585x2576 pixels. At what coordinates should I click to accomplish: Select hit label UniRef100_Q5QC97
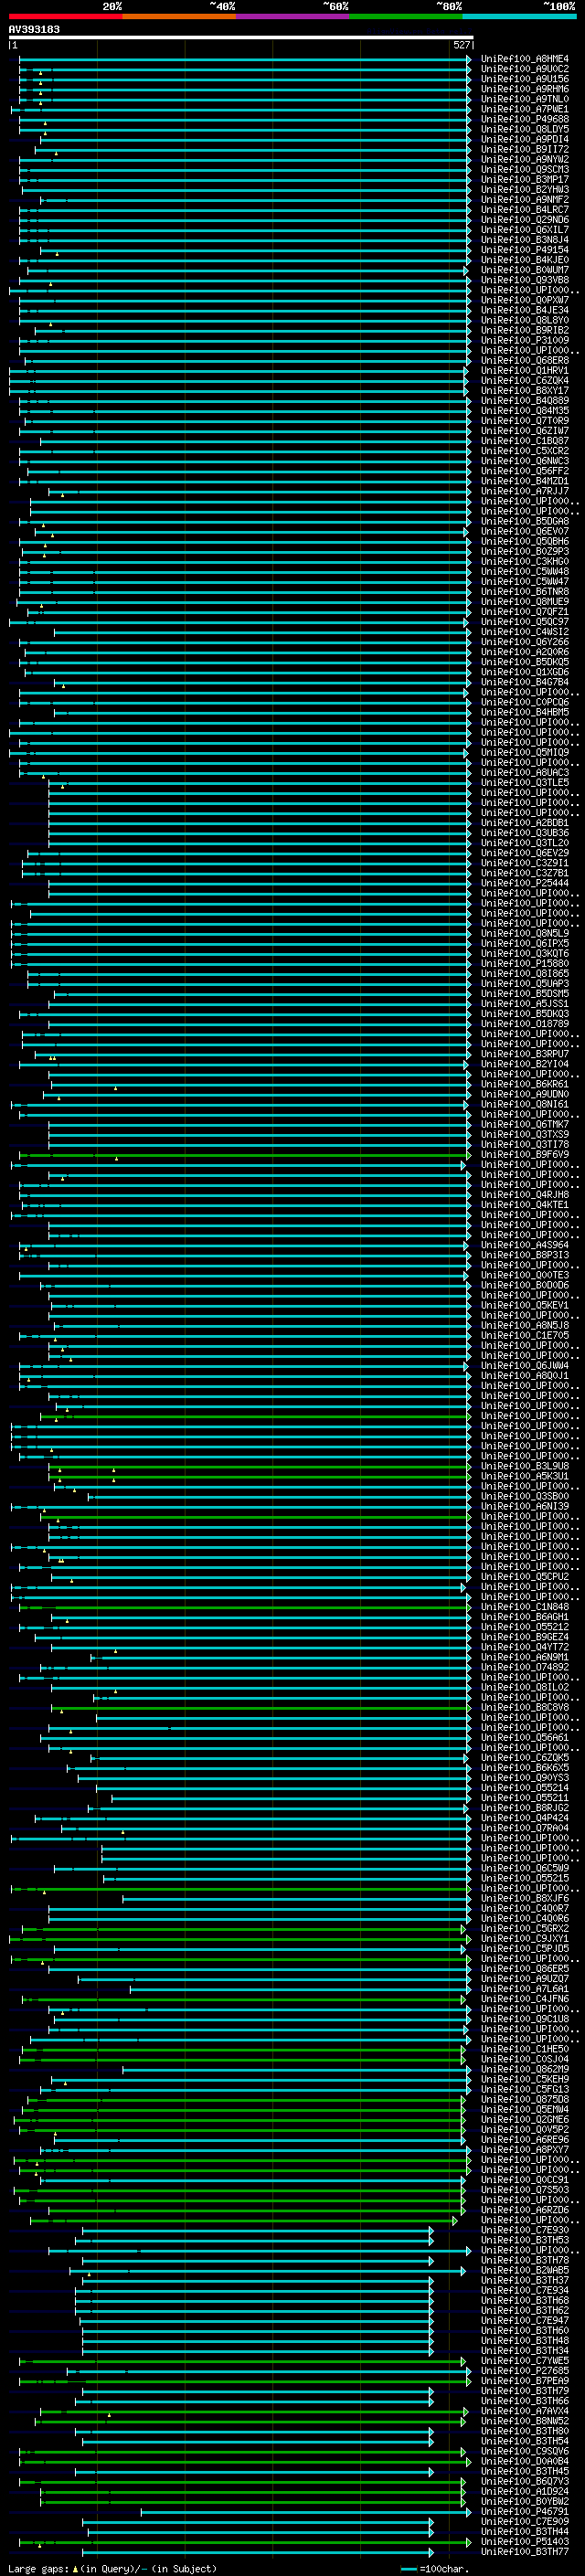[525, 622]
